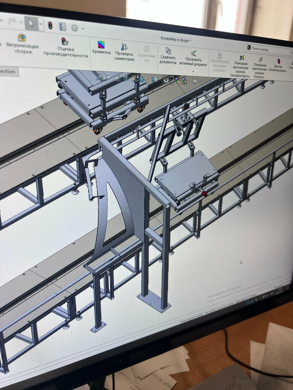The width and height of the screenshot is (293, 390).
Task: Select the arrow cursor tool
Action: pyautogui.click(x=31, y=23)
